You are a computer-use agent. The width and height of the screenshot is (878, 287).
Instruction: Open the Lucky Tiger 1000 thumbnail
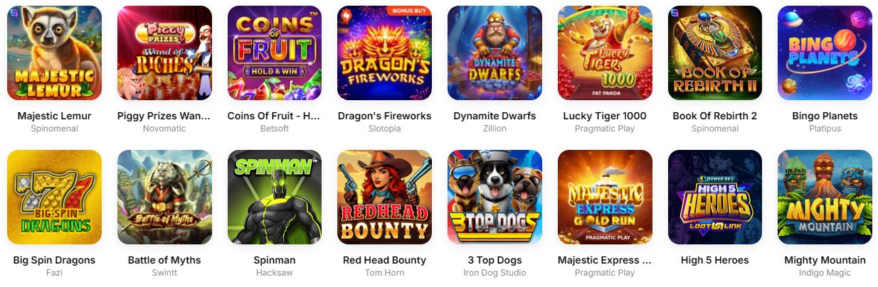[x=605, y=53]
